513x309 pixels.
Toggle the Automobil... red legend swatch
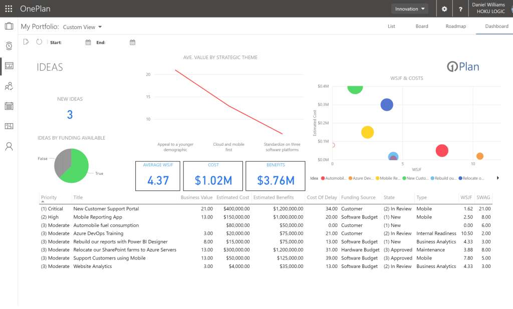pos(323,178)
